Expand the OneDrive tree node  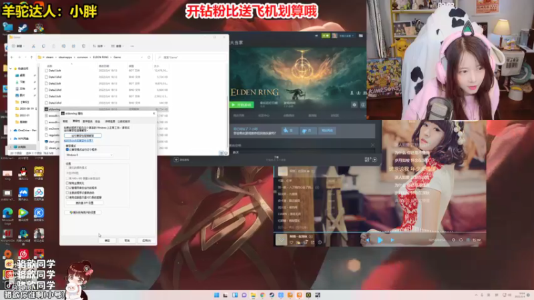coord(11,130)
